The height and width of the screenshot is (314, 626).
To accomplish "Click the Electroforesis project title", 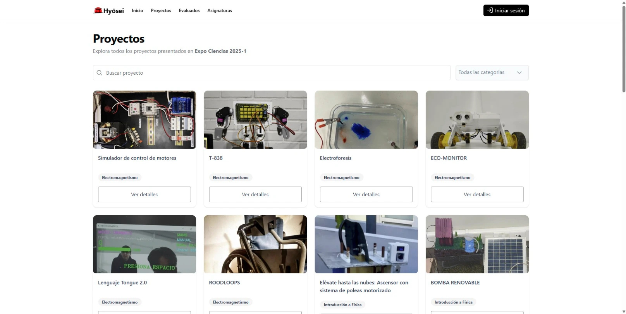I will (x=335, y=158).
